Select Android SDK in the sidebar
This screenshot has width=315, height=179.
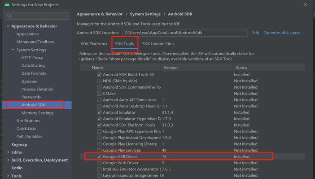(34, 105)
